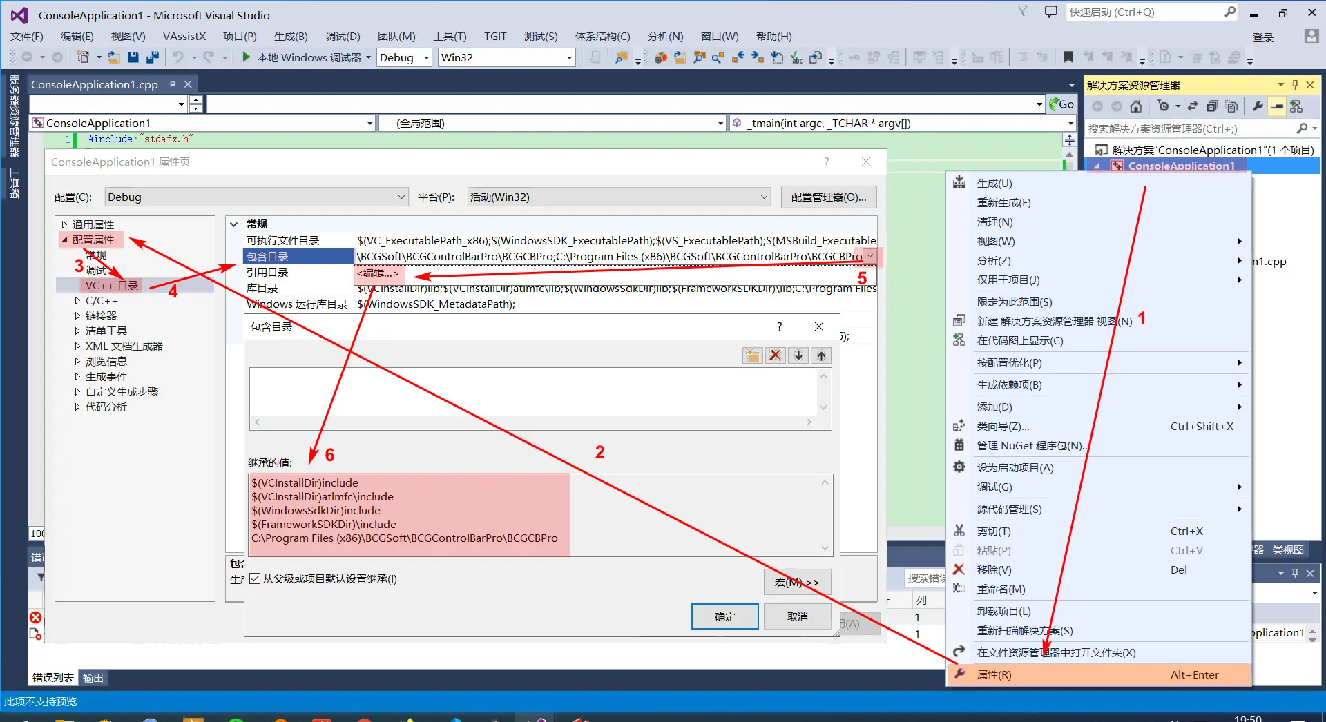Image resolution: width=1326 pixels, height=722 pixels.
Task: Click the 快速启动 search field
Action: click(x=1144, y=12)
